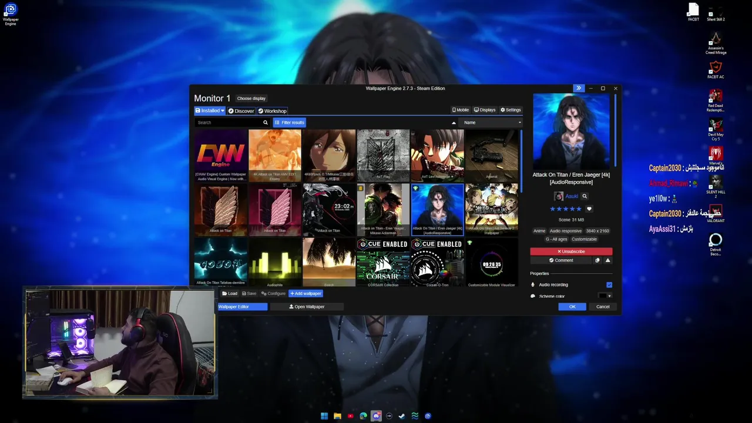Open Steam from the taskbar
The image size is (752, 423).
[x=402, y=416]
